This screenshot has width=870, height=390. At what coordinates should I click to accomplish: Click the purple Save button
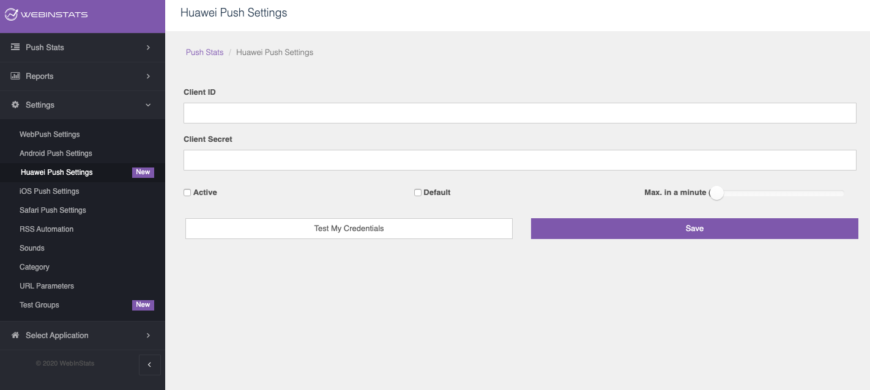694,229
